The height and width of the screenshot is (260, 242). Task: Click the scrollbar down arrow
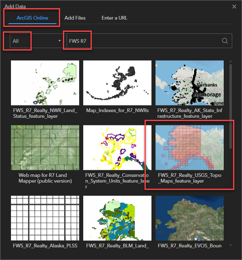point(231,245)
